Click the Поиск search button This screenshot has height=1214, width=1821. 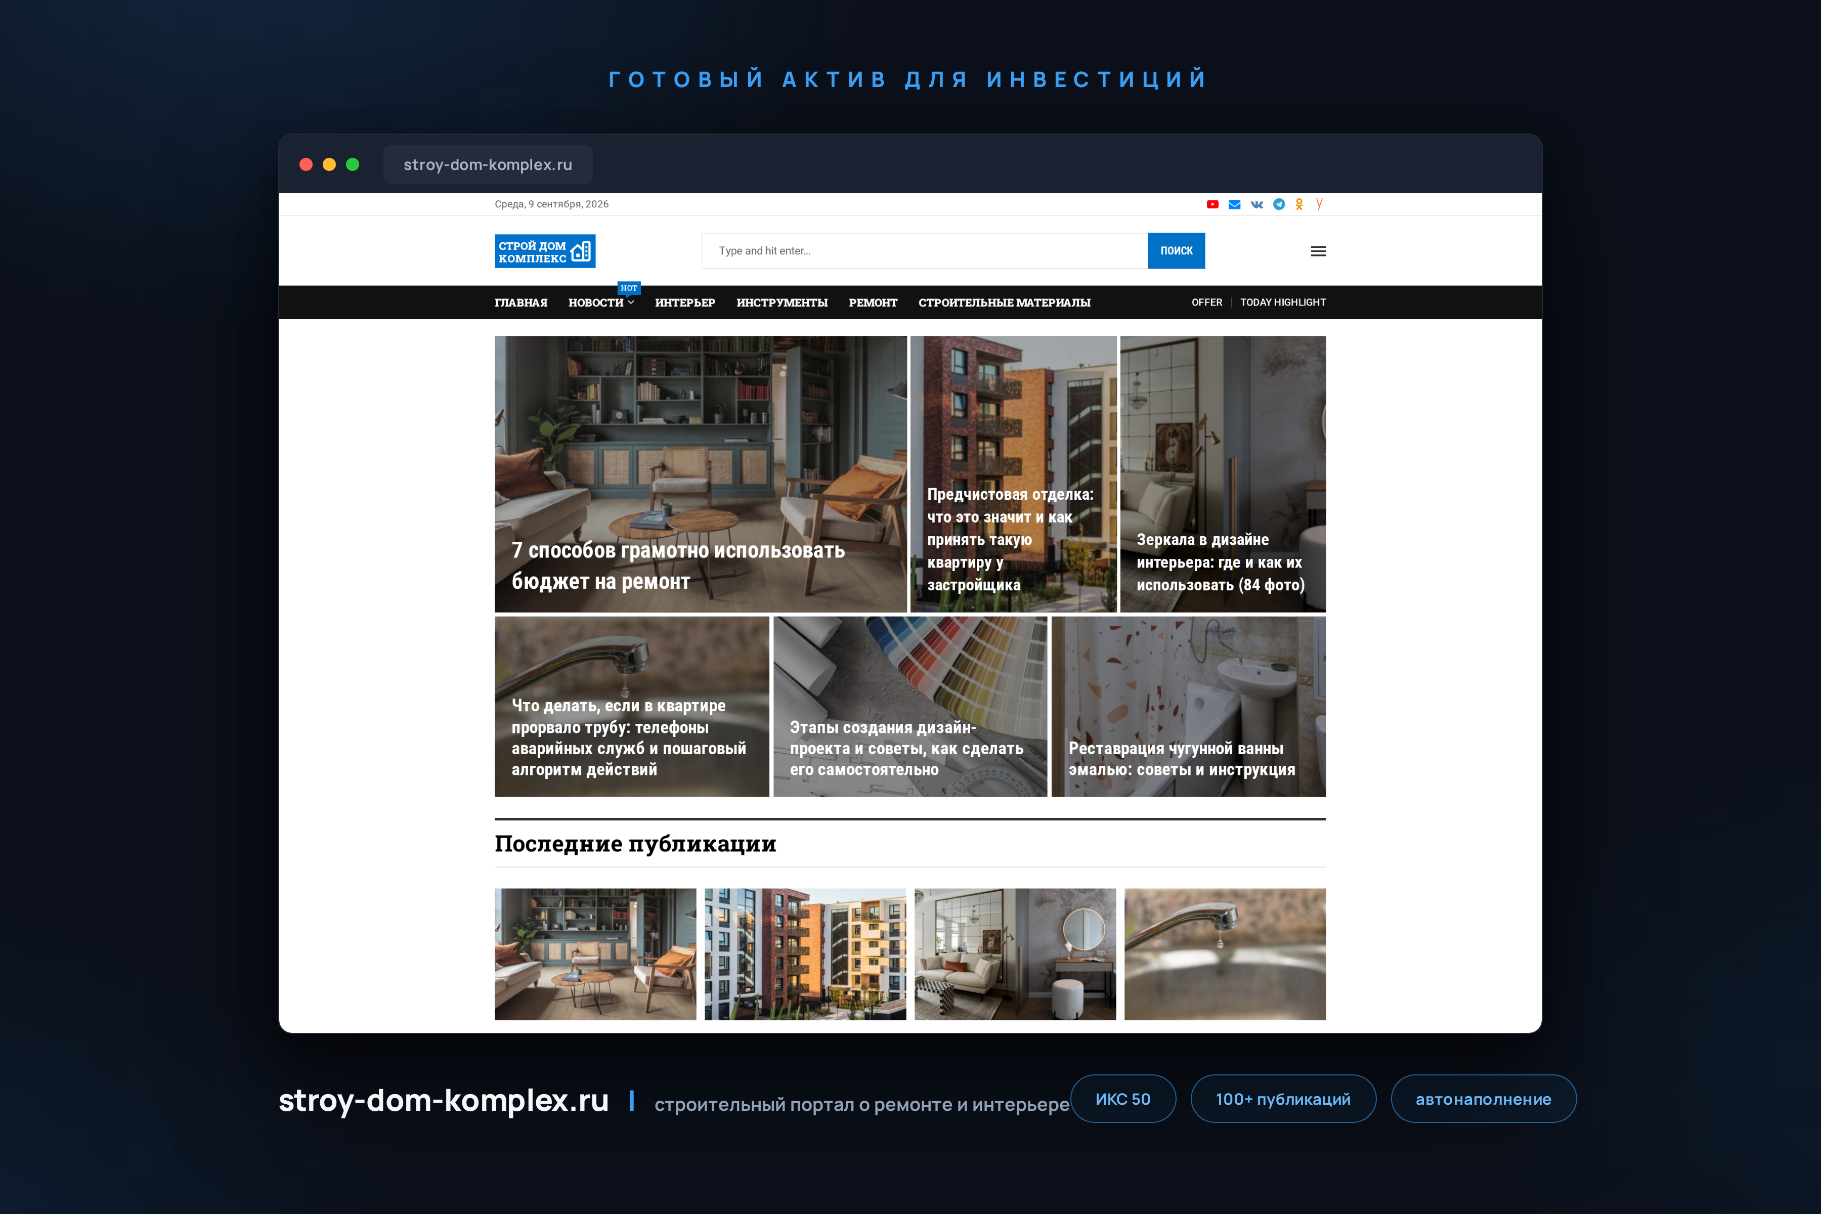tap(1176, 251)
